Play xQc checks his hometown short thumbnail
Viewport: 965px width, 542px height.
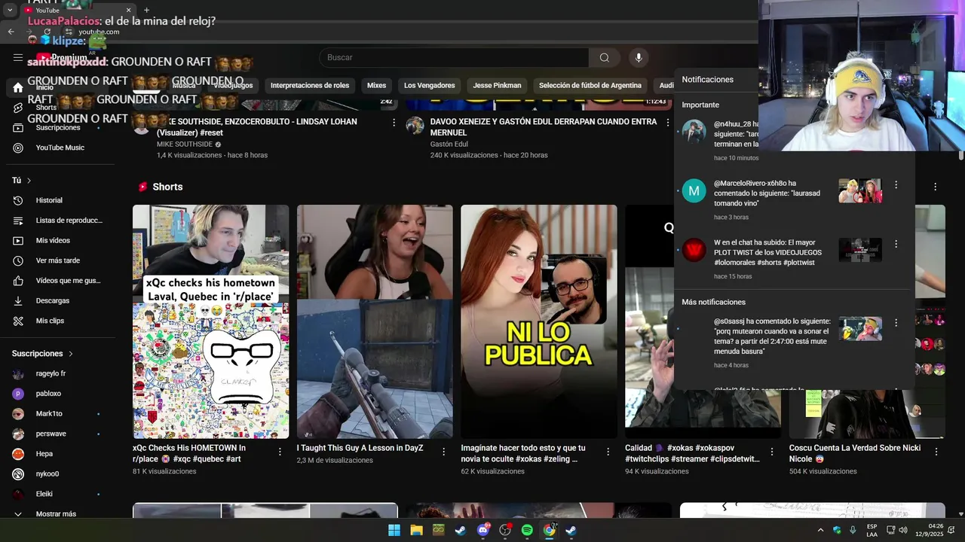pyautogui.click(x=210, y=321)
